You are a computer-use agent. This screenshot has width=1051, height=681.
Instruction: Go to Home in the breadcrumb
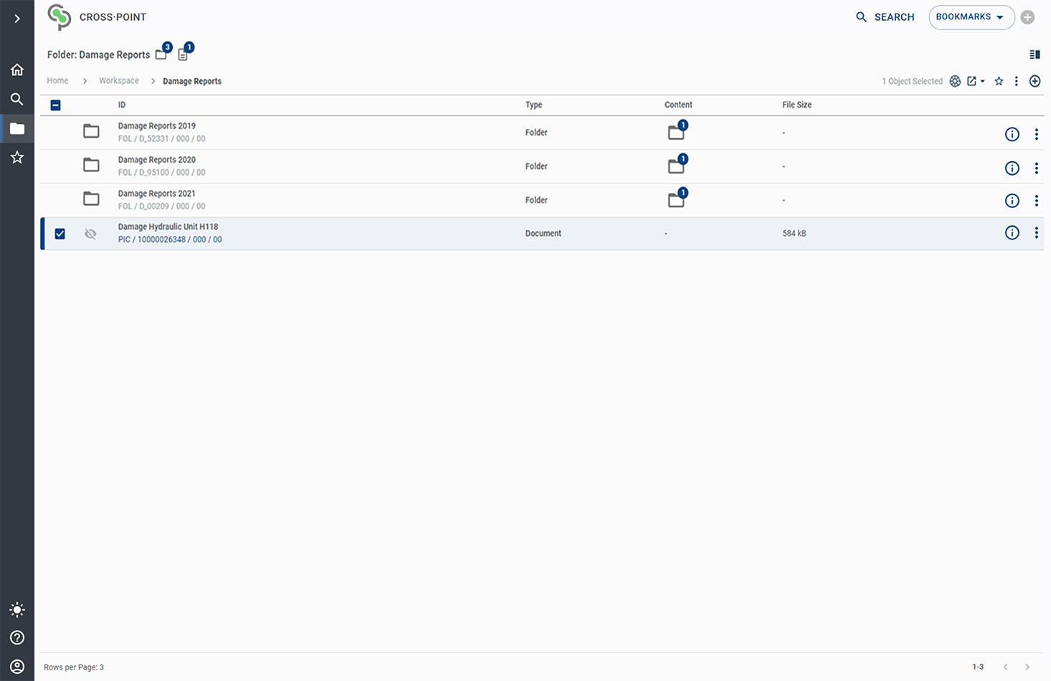pos(57,81)
